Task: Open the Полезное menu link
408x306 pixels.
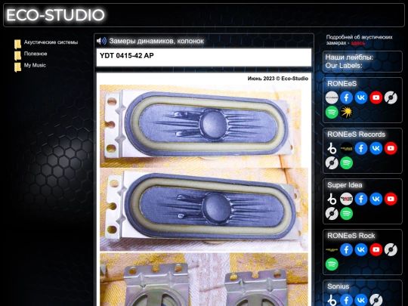Action: coord(36,54)
